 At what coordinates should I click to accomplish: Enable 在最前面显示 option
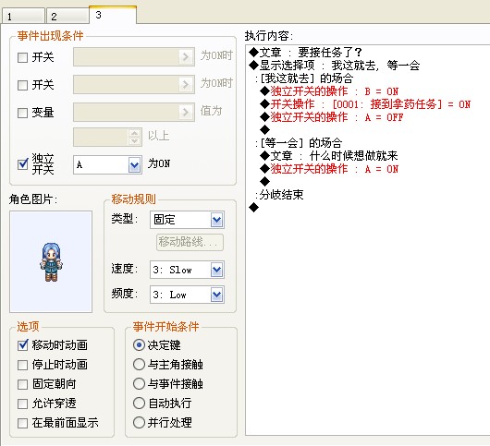click(x=22, y=423)
